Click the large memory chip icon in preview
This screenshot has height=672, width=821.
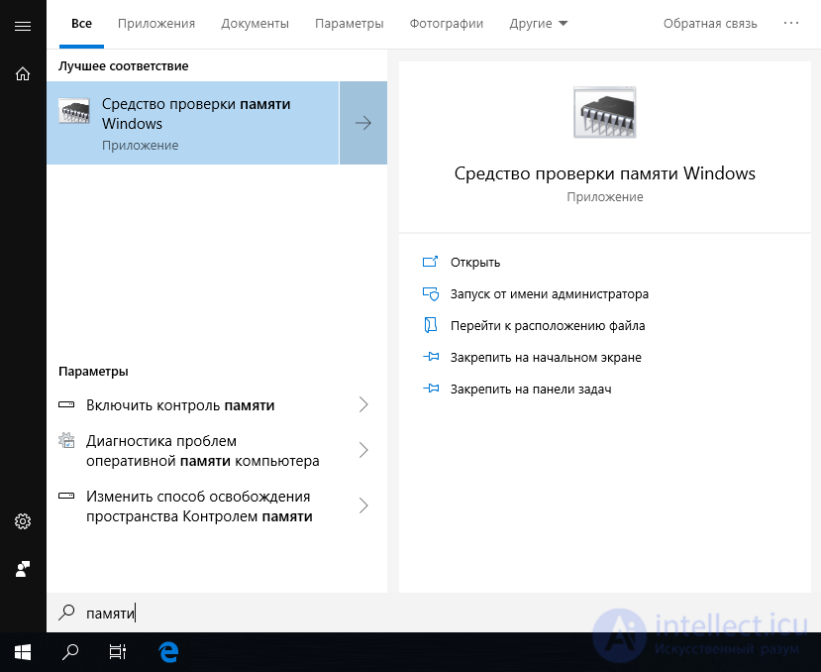605,112
